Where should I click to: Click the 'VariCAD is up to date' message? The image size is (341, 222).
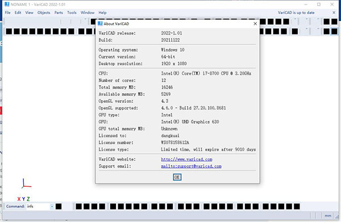click(296, 12)
